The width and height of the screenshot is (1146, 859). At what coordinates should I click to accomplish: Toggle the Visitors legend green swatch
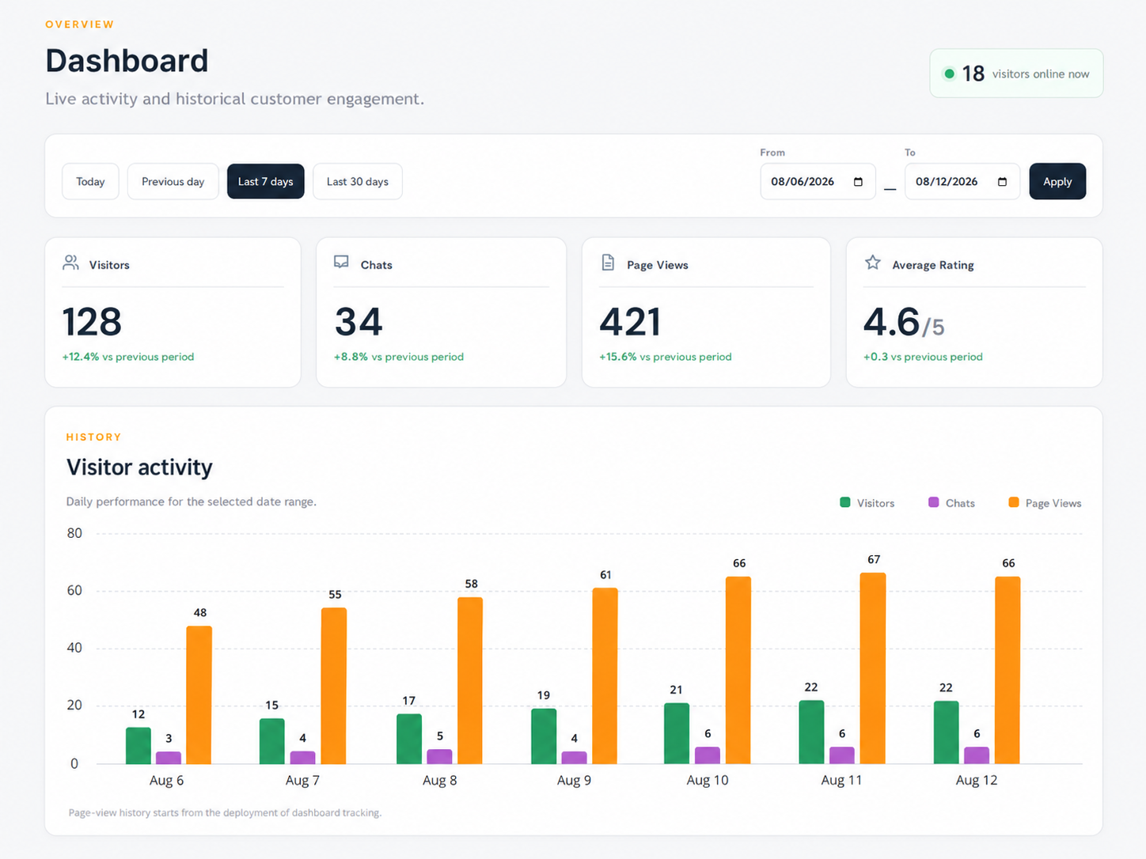click(844, 502)
